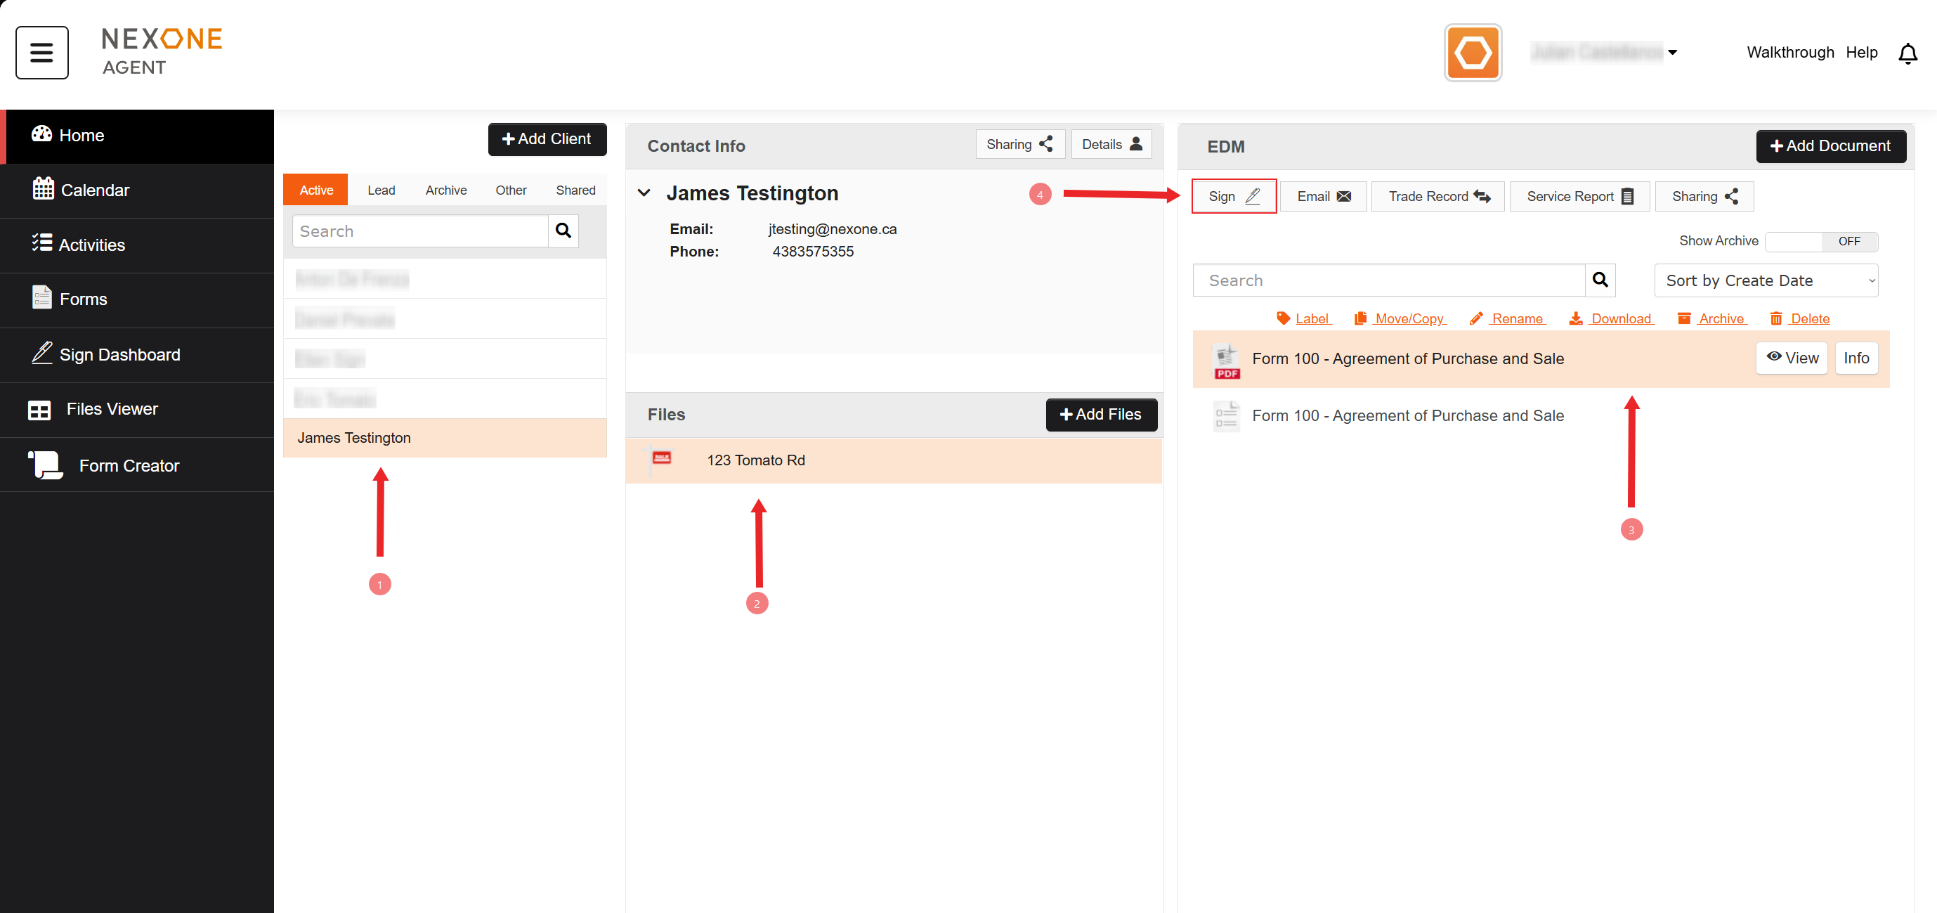Collapse the James Testington contact chevron
1937x913 pixels.
[x=644, y=193]
